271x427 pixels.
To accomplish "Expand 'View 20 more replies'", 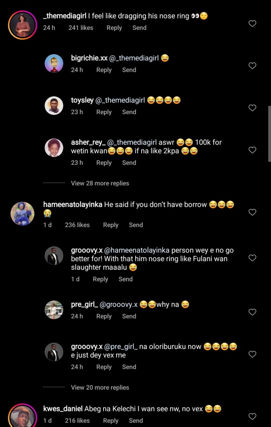I will point(100,388).
